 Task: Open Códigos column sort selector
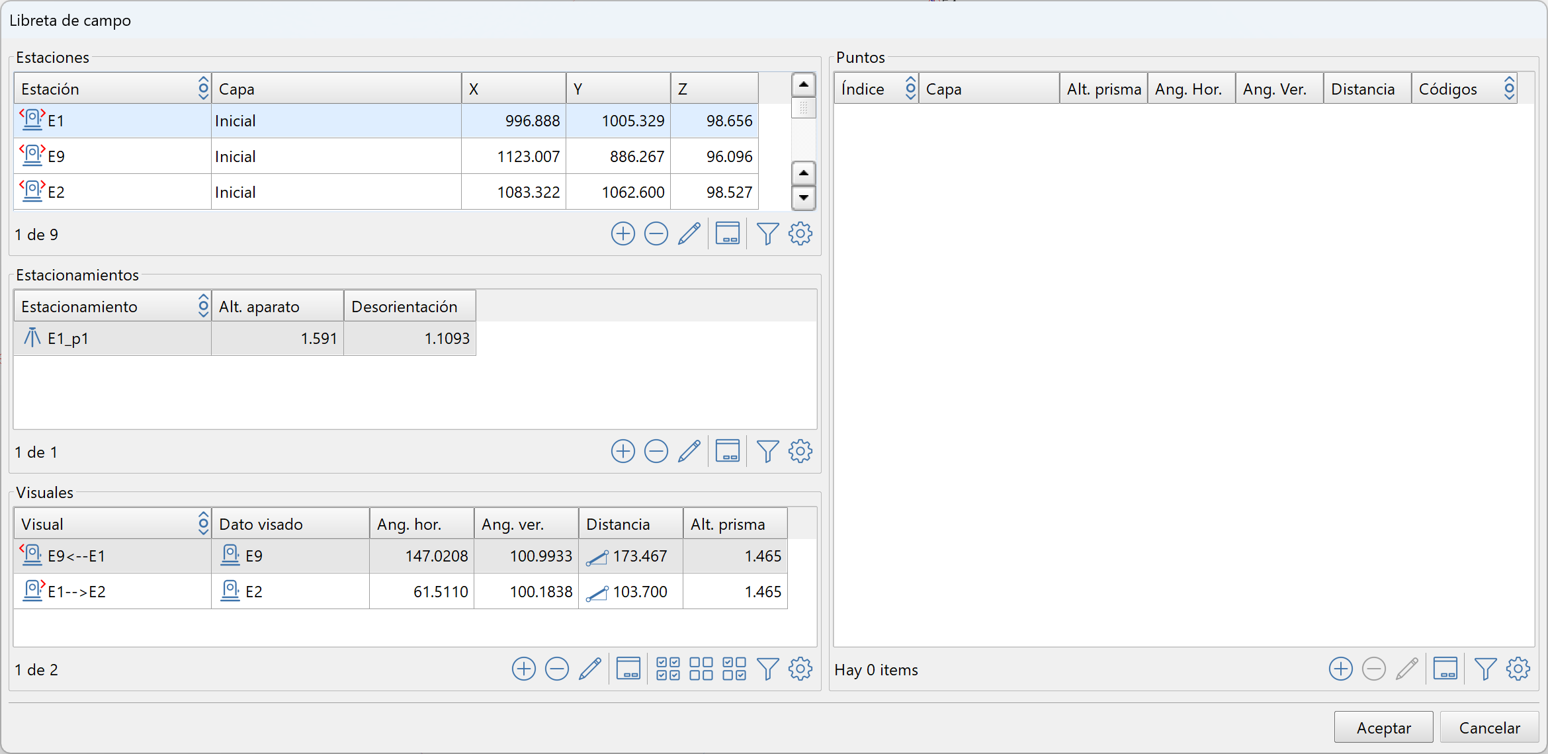click(1509, 88)
